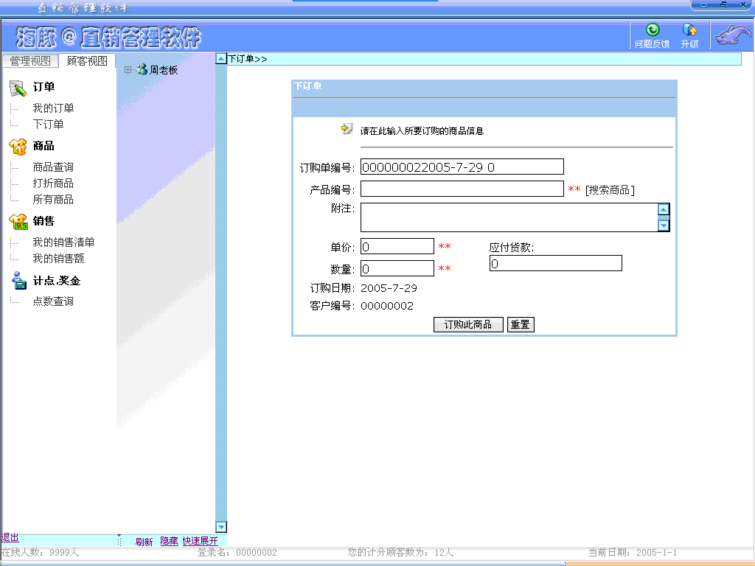Click the 订购单编号 input field
755x566 pixels.
462,167
